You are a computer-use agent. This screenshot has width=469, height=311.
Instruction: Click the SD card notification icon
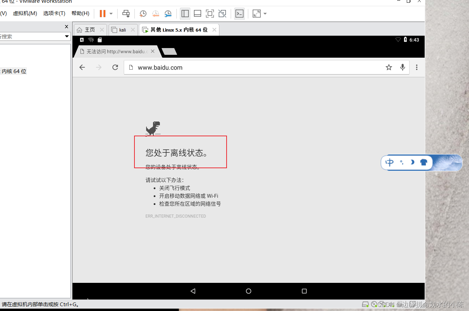tap(100, 40)
